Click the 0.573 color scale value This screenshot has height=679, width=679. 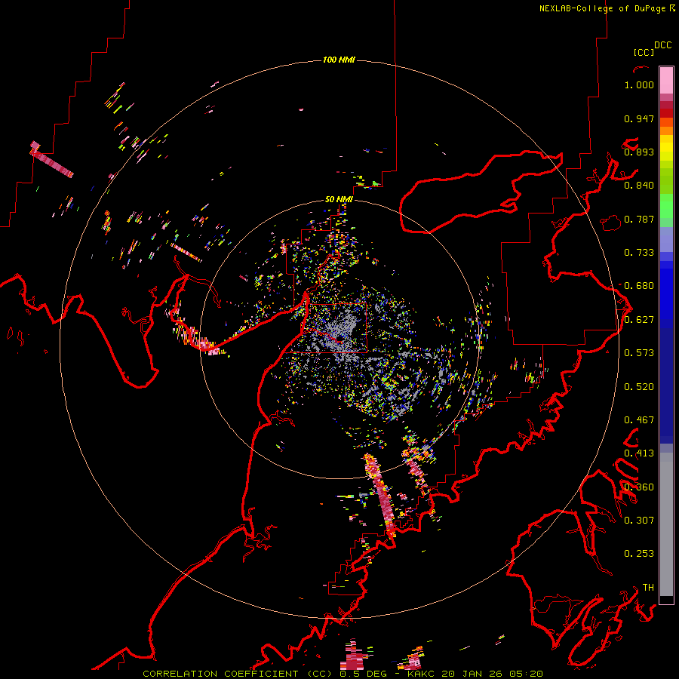[639, 353]
